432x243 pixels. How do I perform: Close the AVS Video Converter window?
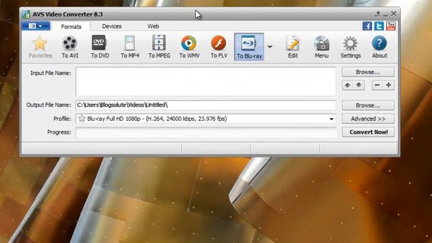click(394, 13)
